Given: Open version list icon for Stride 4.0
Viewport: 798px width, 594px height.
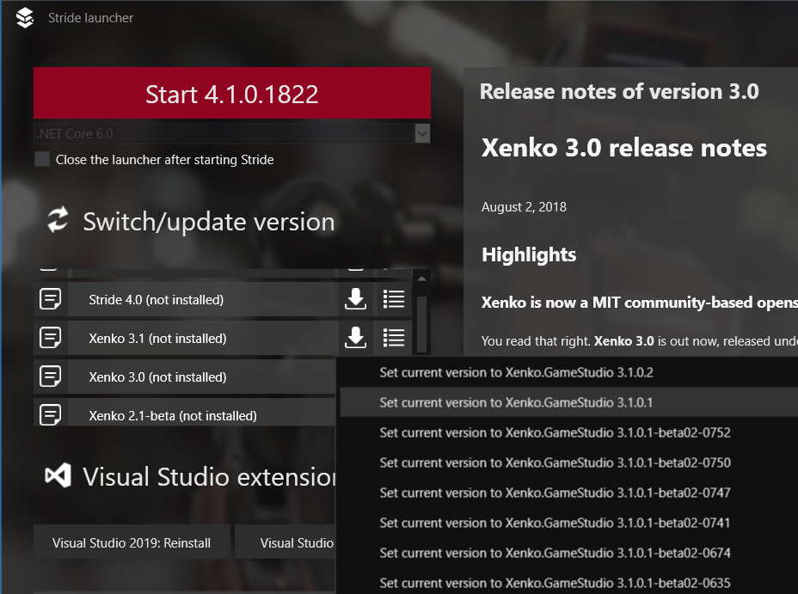Looking at the screenshot, I should click(393, 299).
